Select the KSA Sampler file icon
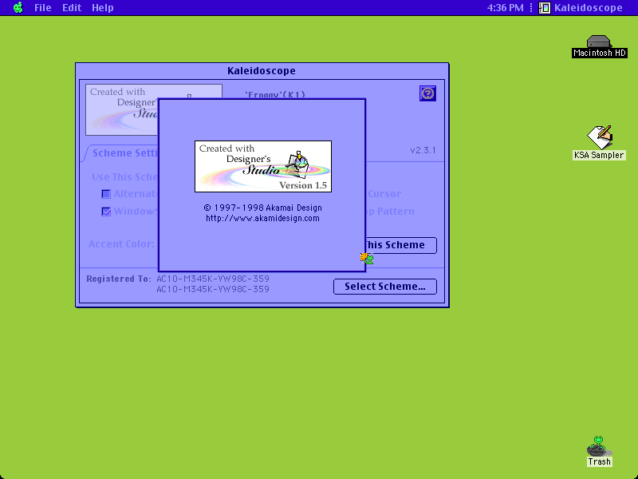The width and height of the screenshot is (638, 479). tap(600, 137)
